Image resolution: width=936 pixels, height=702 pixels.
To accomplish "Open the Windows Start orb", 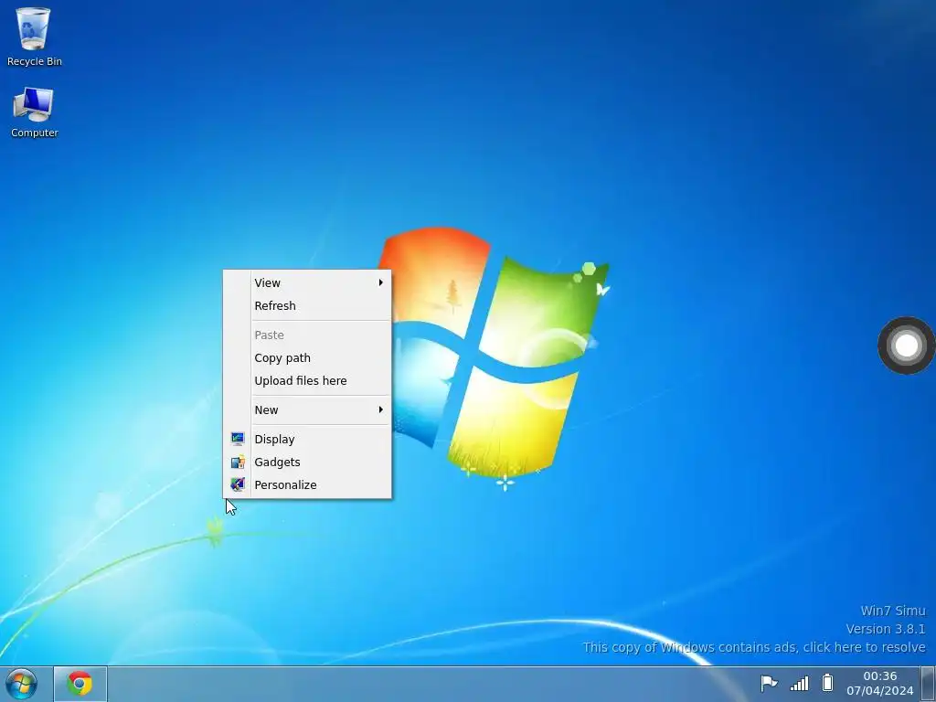I will pos(22,684).
